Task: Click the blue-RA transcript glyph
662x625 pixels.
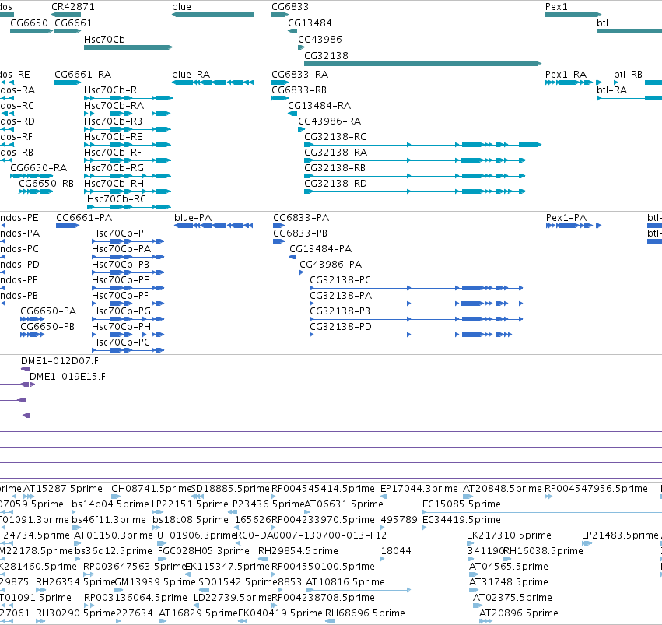Action: click(x=213, y=83)
